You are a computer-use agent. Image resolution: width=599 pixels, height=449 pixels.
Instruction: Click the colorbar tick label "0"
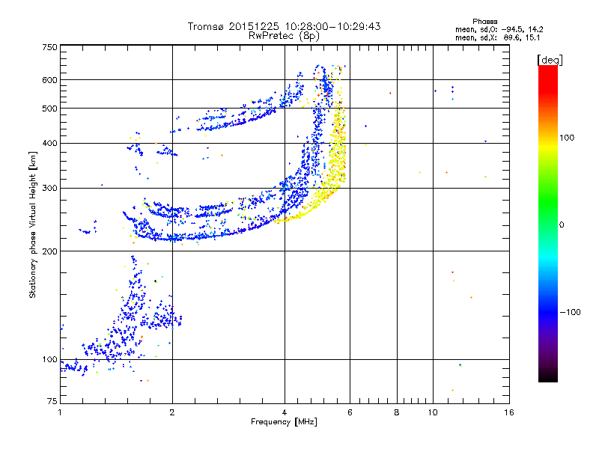click(x=561, y=225)
